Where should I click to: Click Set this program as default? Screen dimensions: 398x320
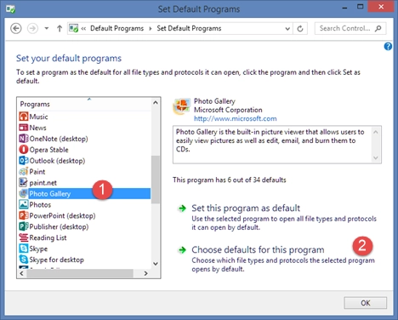[x=246, y=208]
